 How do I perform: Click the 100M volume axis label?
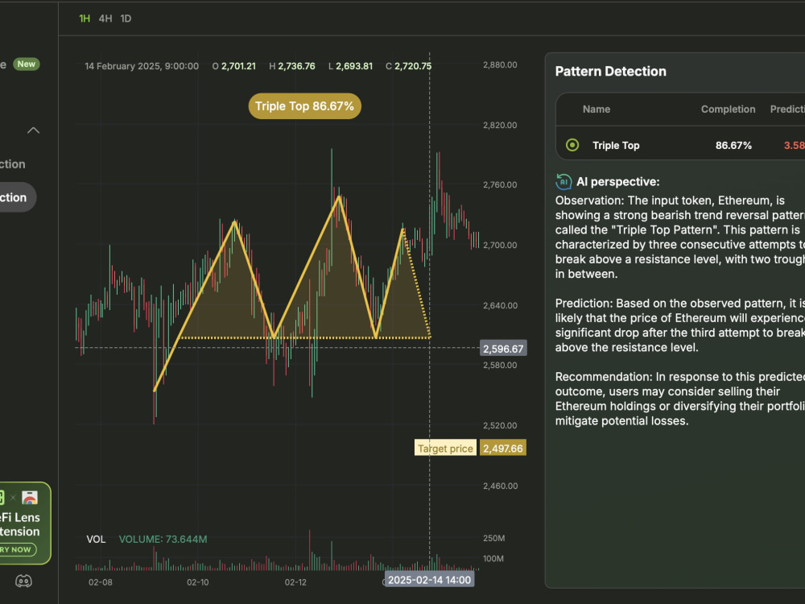click(x=493, y=558)
